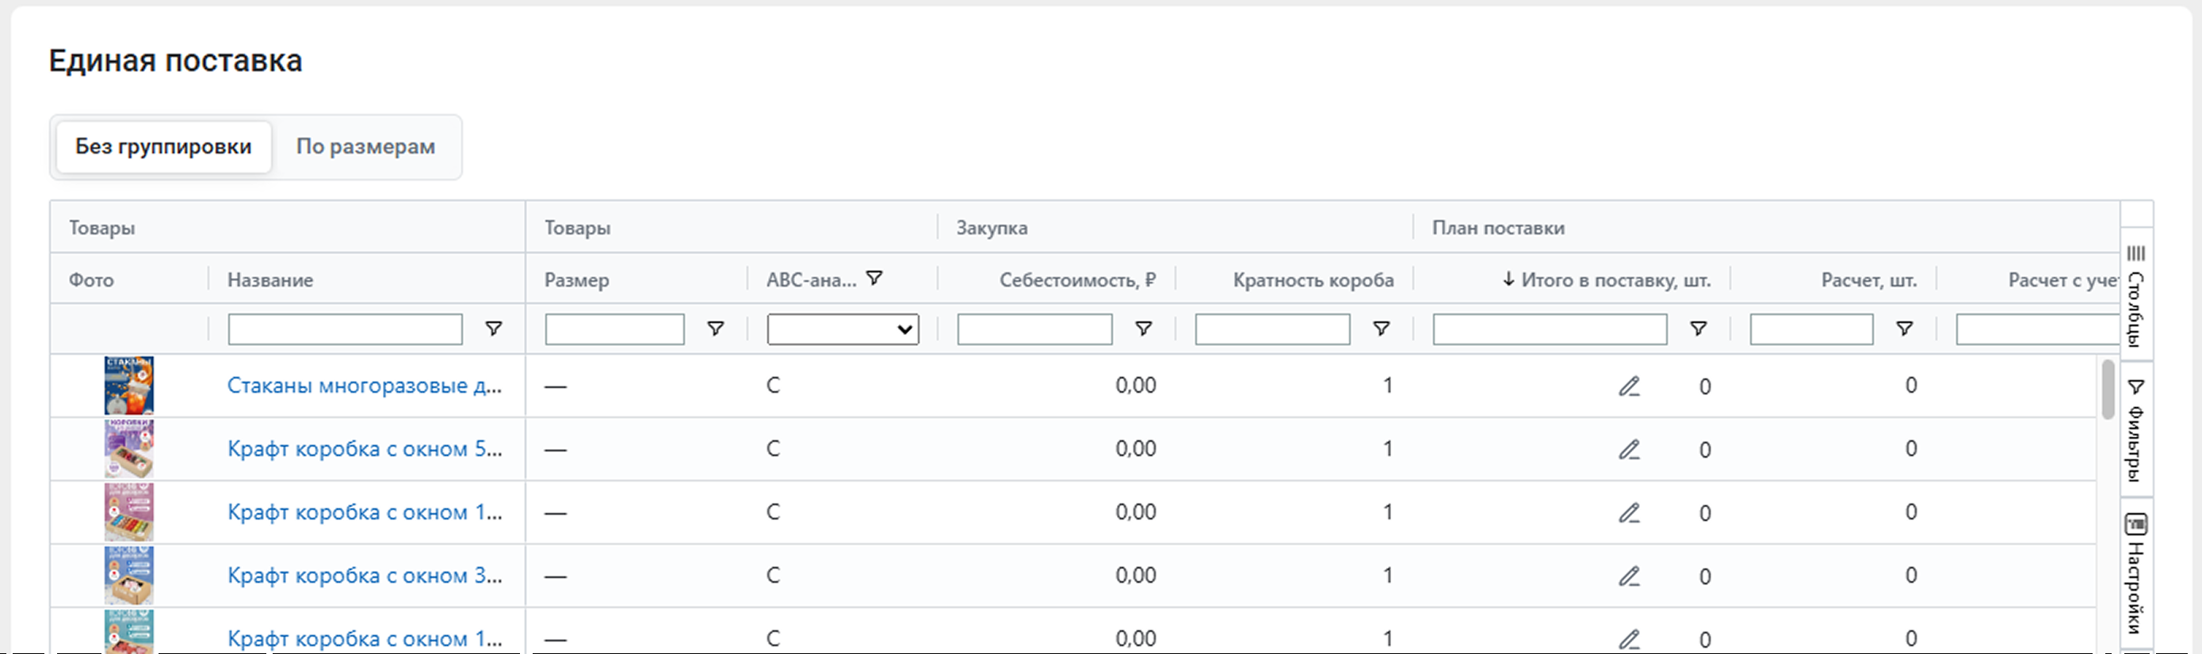Click filter icon next to Название search field
This screenshot has width=2202, height=654.
493,329
